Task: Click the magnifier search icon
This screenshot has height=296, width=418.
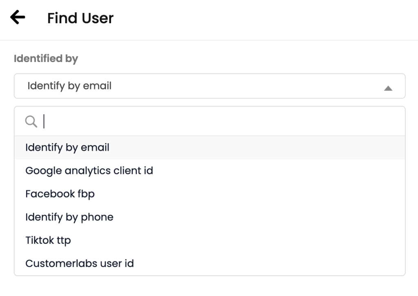Action: [x=31, y=121]
